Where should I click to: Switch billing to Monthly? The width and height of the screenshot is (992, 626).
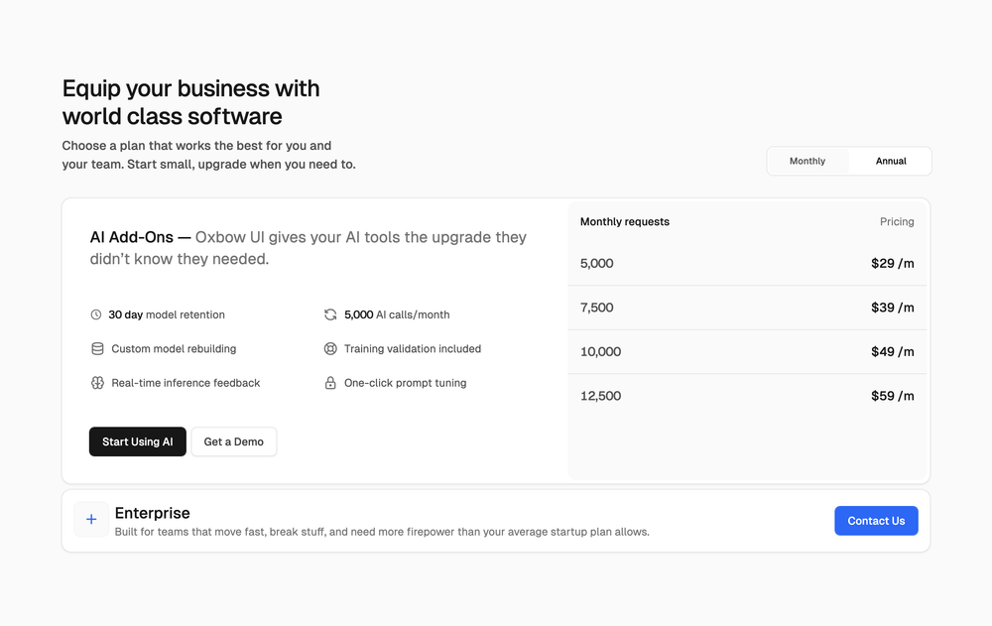(x=807, y=161)
